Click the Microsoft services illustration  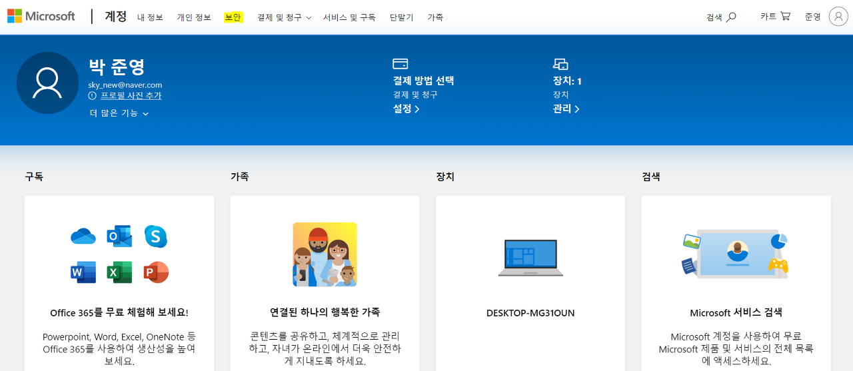(736, 254)
